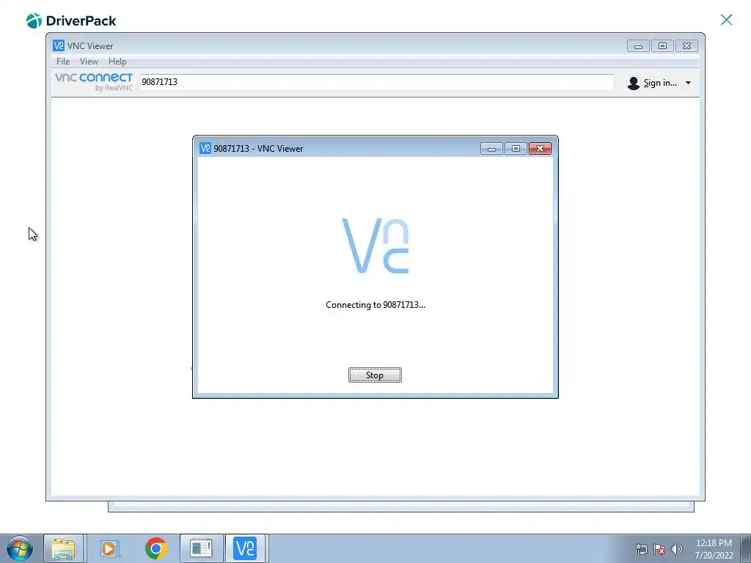Open the clock showing 12:18 PM
The height and width of the screenshot is (563, 751).
[714, 549]
